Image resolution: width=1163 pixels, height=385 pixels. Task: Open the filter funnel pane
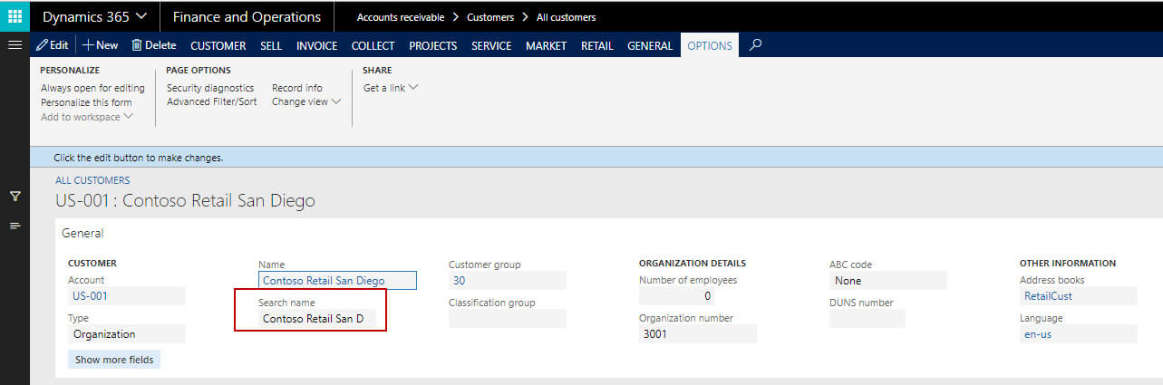pyautogui.click(x=15, y=196)
